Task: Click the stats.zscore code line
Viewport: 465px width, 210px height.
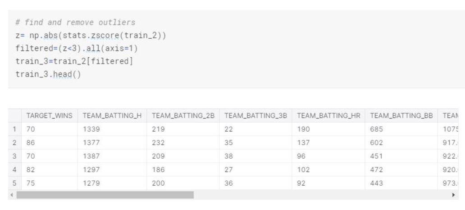Action: 91,36
